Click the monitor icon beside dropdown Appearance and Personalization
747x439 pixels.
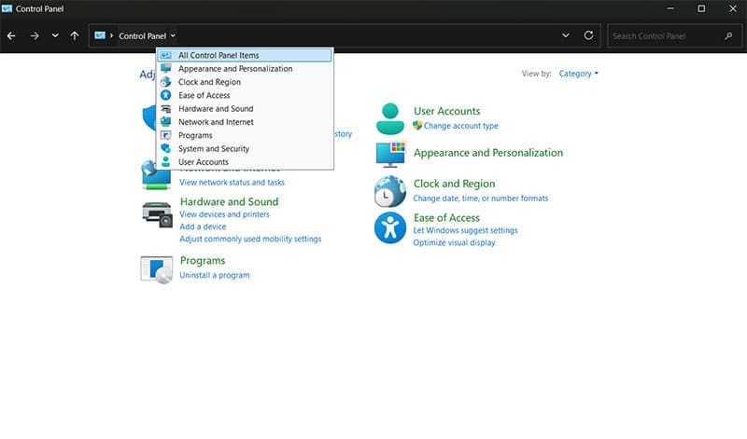point(165,68)
